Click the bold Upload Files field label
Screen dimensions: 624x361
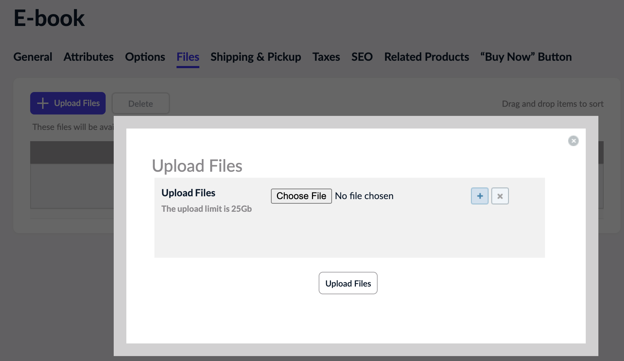coord(188,193)
